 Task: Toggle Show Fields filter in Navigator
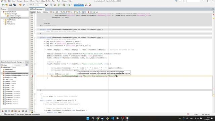6,111
